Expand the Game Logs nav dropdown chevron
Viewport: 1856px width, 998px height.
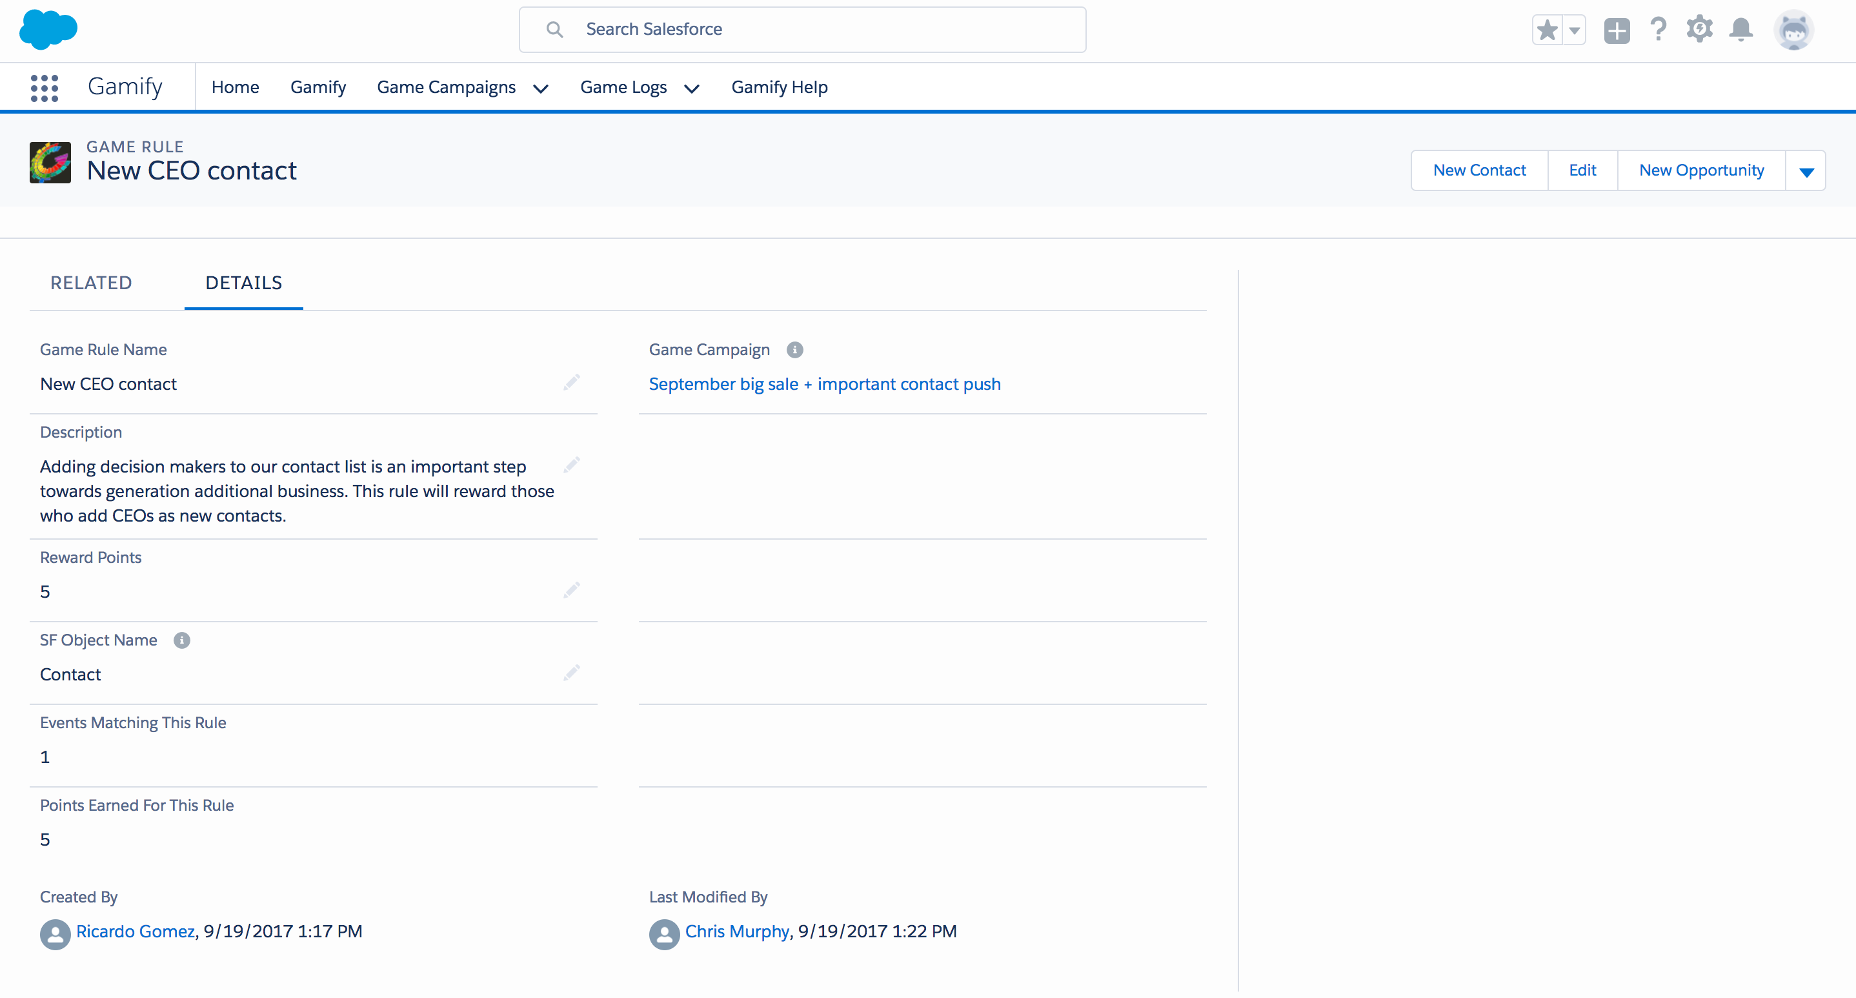coord(692,88)
